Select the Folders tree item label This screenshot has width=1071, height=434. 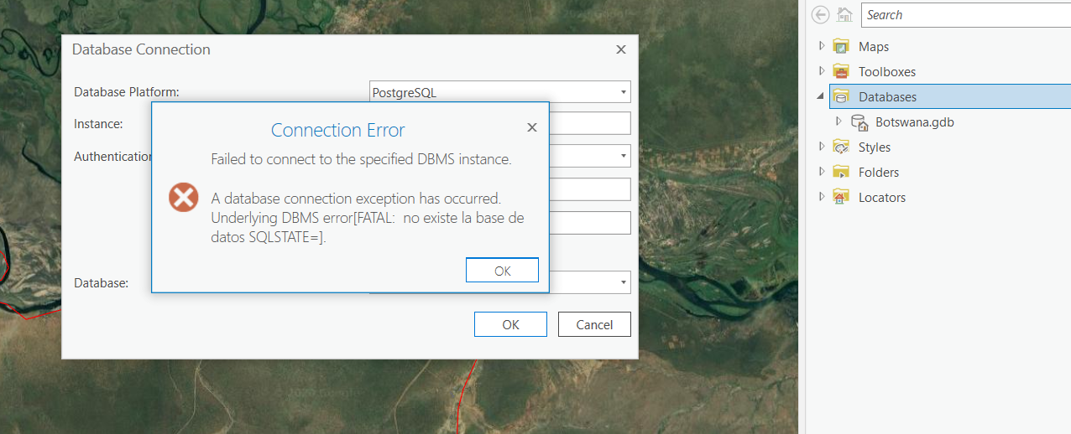click(878, 173)
